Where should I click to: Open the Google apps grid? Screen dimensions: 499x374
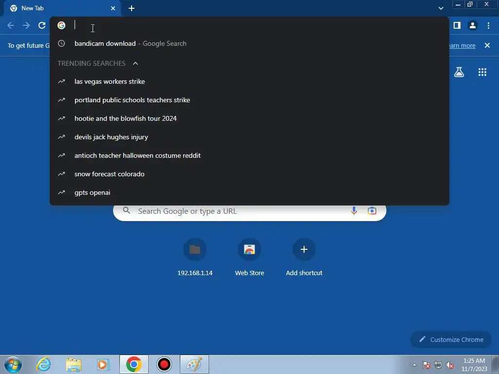tap(482, 72)
